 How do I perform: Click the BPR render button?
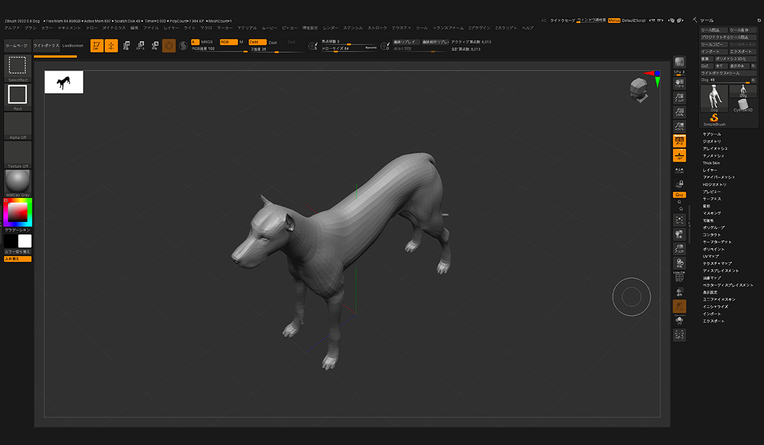pos(679,62)
